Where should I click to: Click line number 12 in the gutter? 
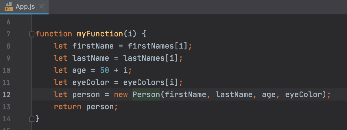point(6,94)
